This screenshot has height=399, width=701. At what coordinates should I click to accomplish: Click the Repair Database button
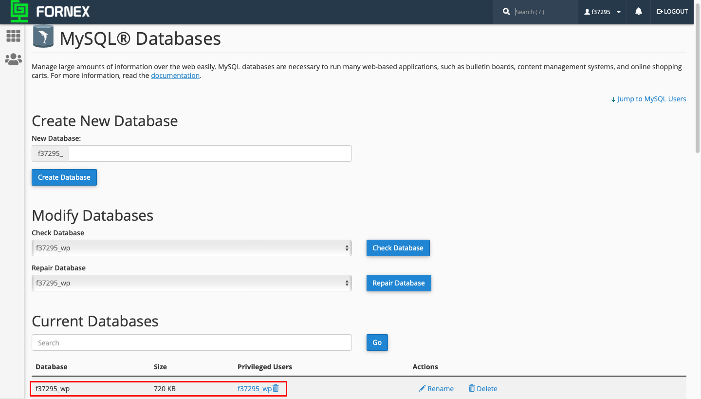point(399,283)
